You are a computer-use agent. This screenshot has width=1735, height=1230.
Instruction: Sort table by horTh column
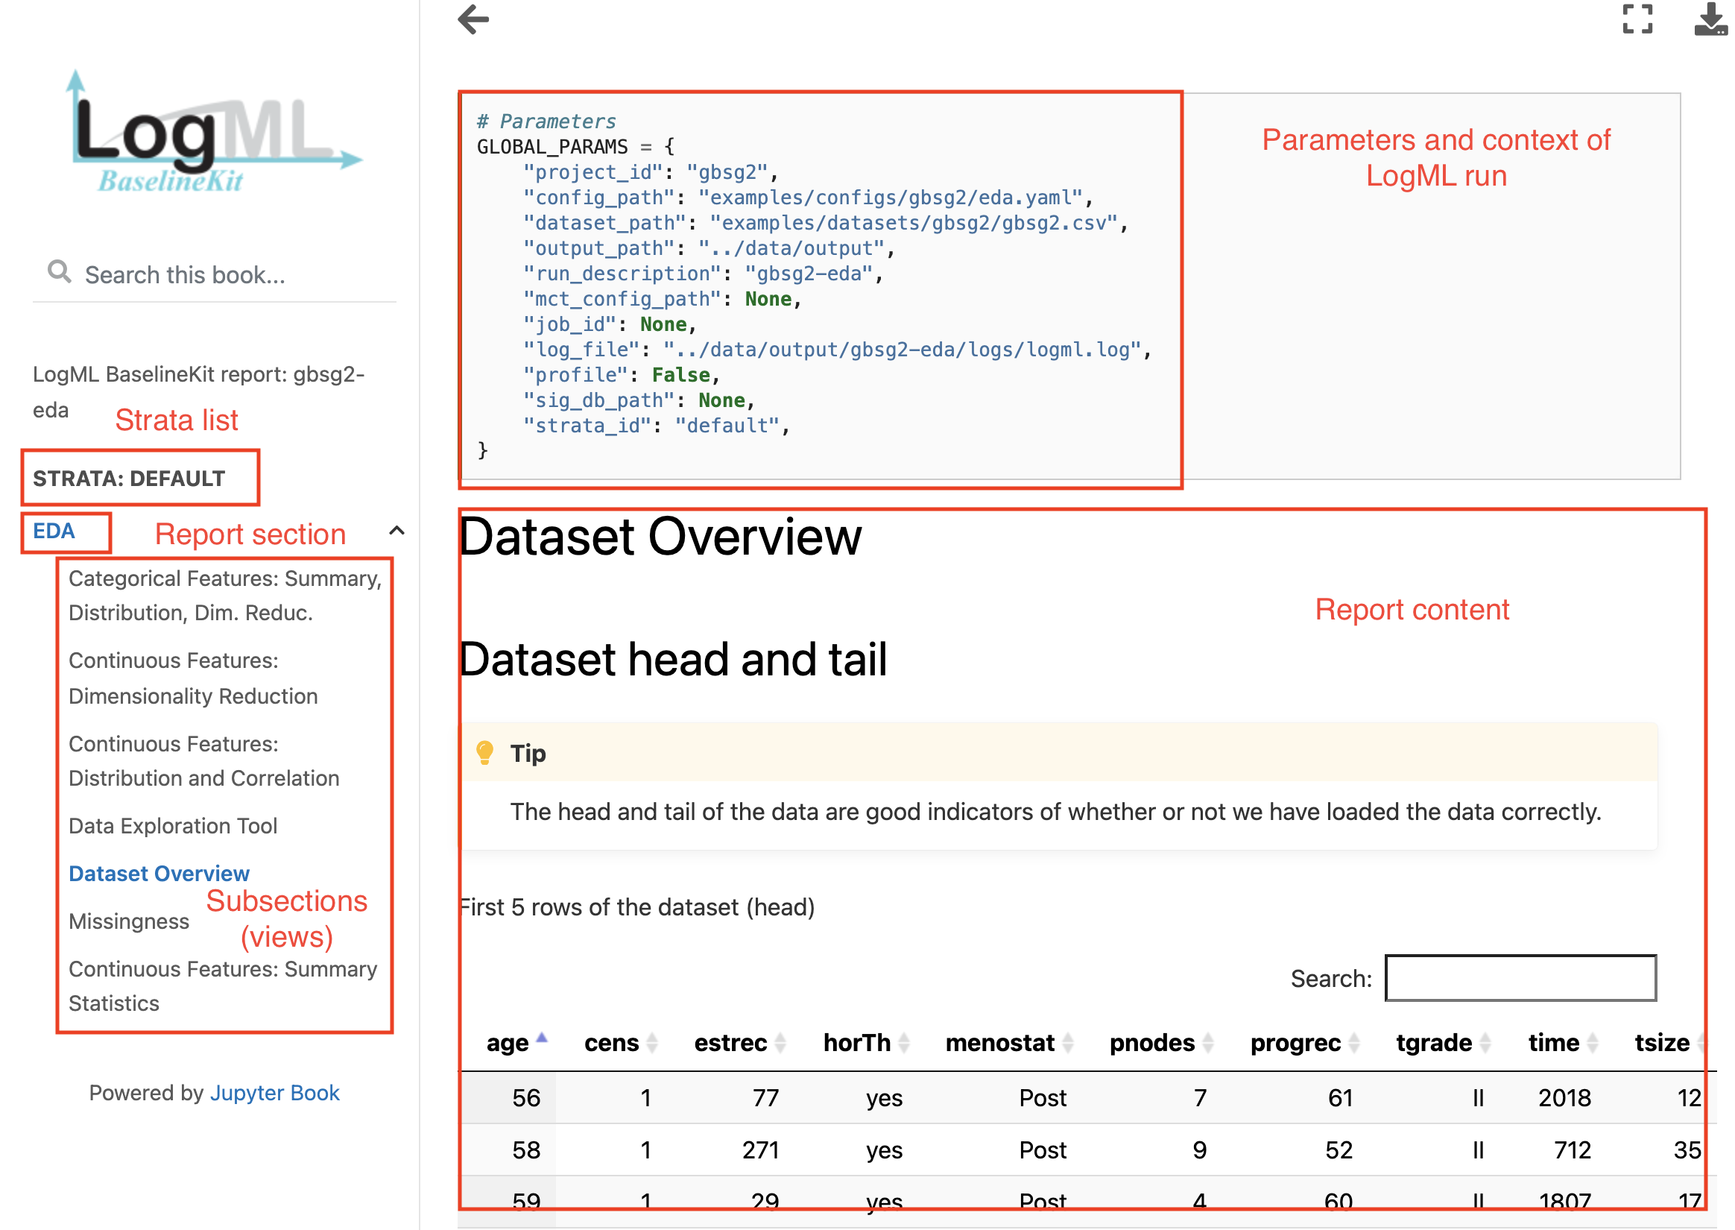click(867, 1043)
